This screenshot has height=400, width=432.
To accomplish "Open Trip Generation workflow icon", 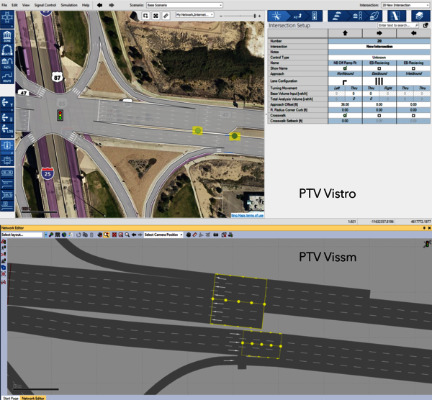I will tap(338, 16).
